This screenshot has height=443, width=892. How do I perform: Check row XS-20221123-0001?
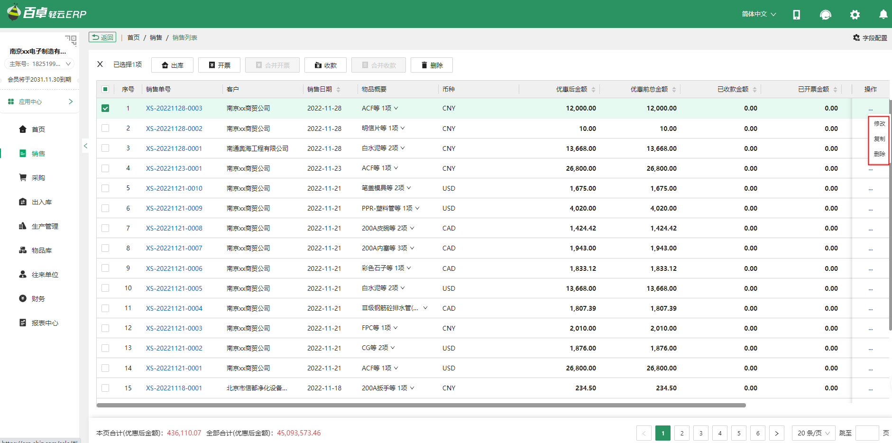[105, 168]
